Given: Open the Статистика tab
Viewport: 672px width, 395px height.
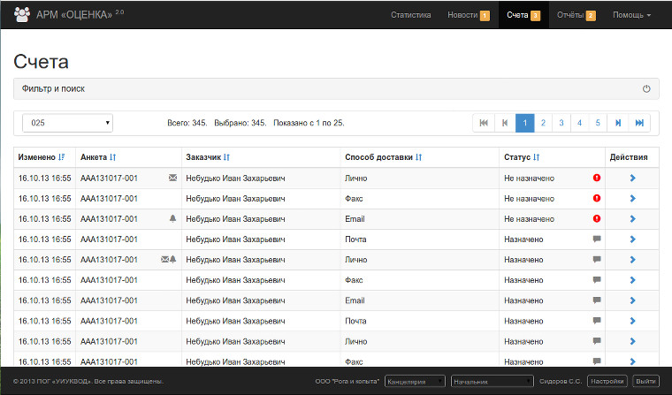Looking at the screenshot, I should (410, 15).
